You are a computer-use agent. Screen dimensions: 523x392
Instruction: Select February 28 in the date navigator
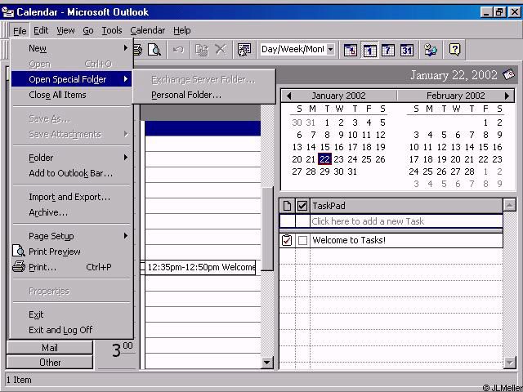[469, 171]
